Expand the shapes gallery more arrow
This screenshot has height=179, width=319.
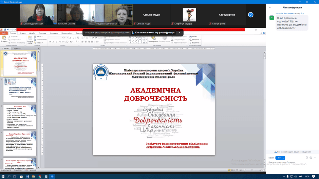(147, 42)
